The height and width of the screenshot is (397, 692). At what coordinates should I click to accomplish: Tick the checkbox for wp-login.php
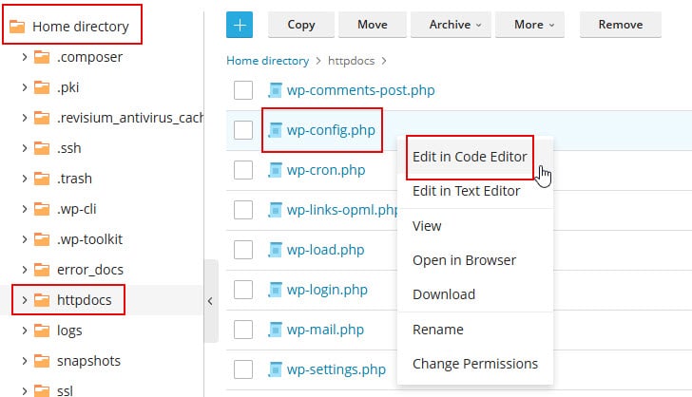[x=243, y=290]
